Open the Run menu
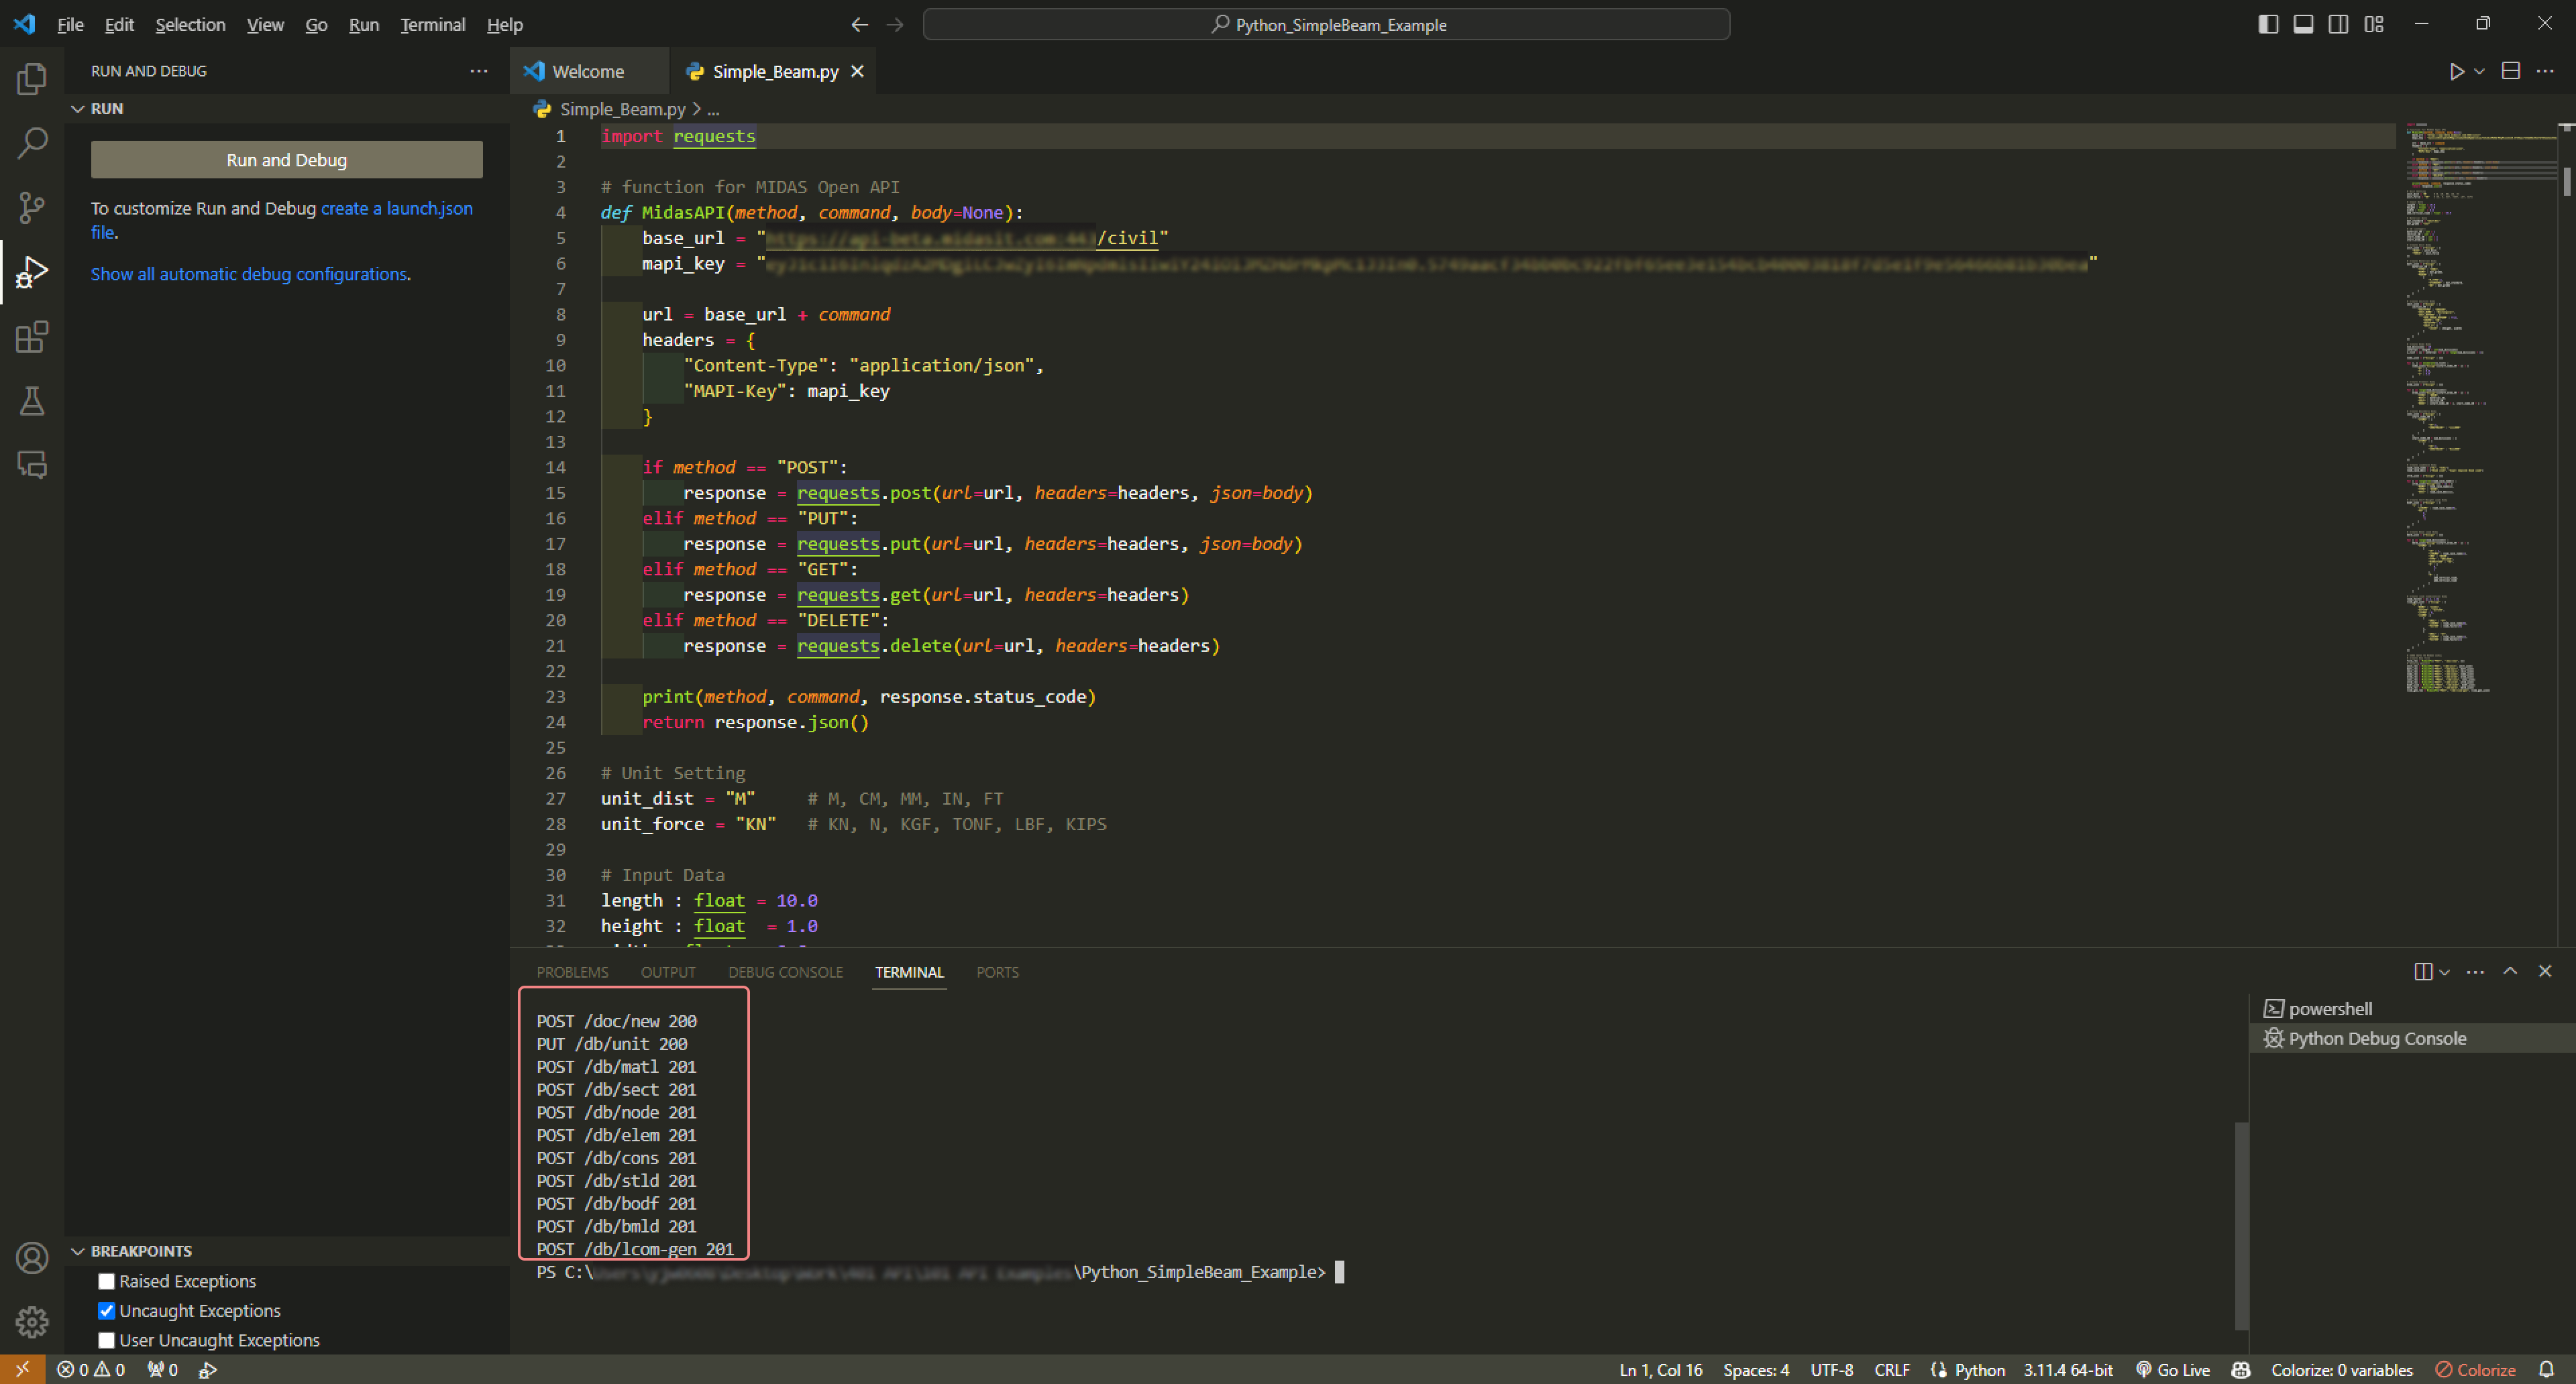 364,24
